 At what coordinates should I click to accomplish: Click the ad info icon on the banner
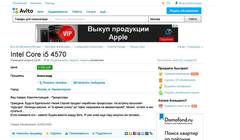(174, 26)
